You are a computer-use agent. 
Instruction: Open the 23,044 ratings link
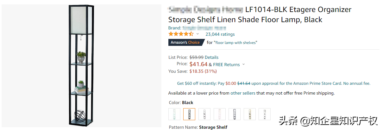pos(220,34)
